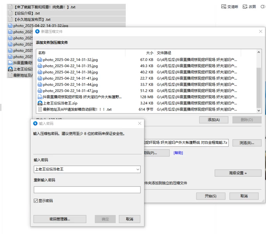The image size is (266, 234).
Task: Toggle the 显示密码 checkbox
Action: [36, 201]
